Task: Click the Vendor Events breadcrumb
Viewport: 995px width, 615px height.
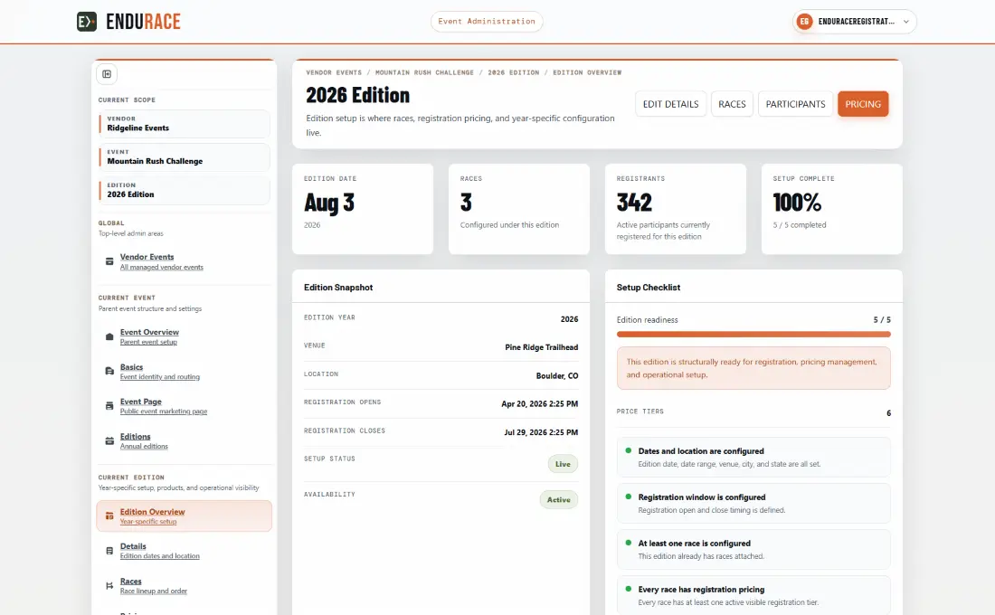Action: tap(334, 73)
